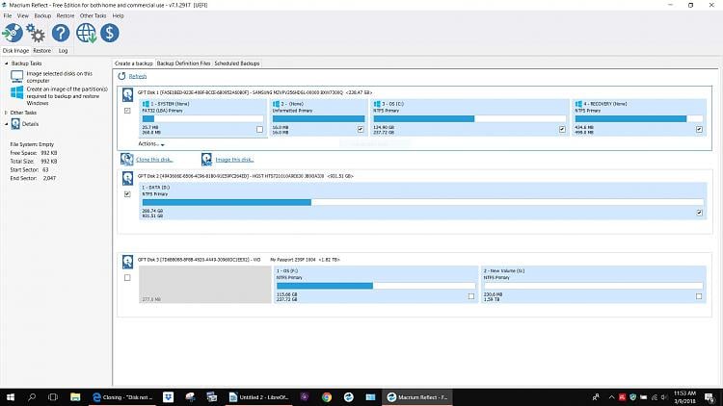This screenshot has width=723, height=406.
Task: Click the disk image backup toolbar icon
Action: pos(13,33)
